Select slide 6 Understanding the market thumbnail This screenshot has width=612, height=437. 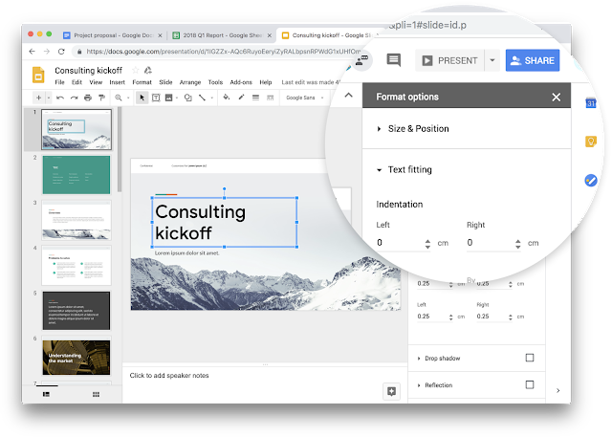76,357
